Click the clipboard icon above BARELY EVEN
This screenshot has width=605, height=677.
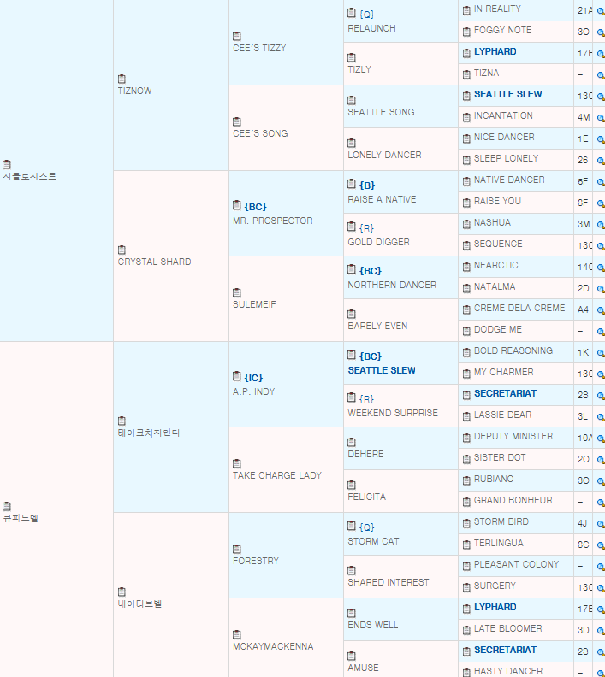pos(352,314)
